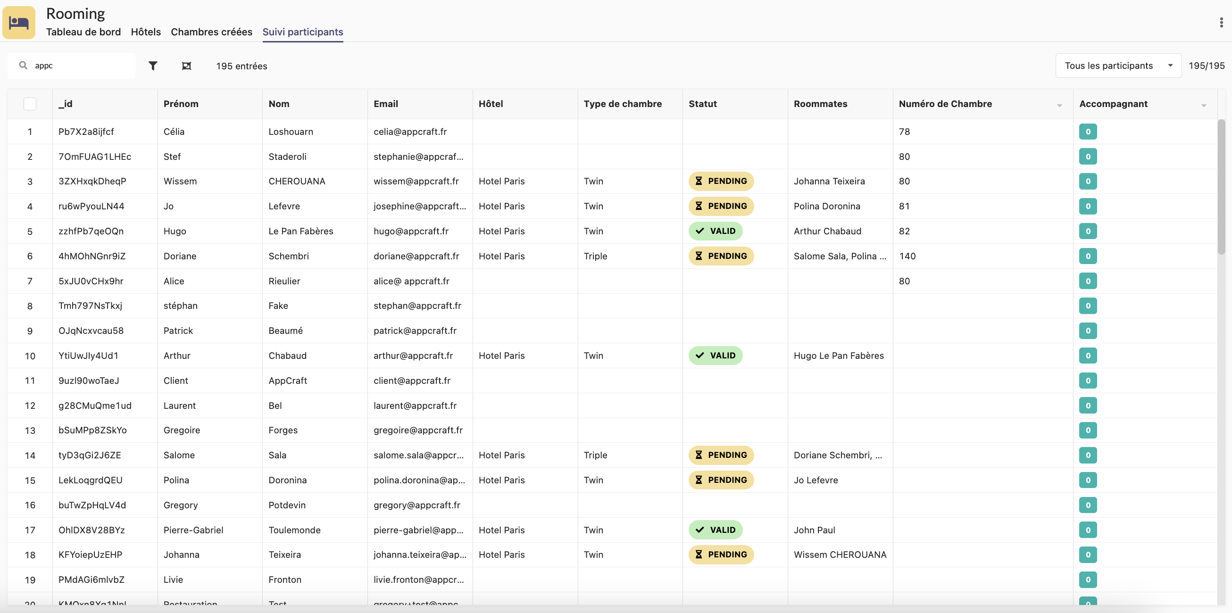The width and height of the screenshot is (1232, 613).
Task: Go to the Hôtels tab
Action: point(145,32)
